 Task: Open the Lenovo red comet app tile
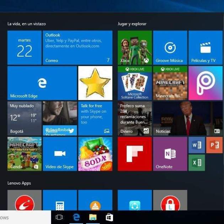[25, 200]
